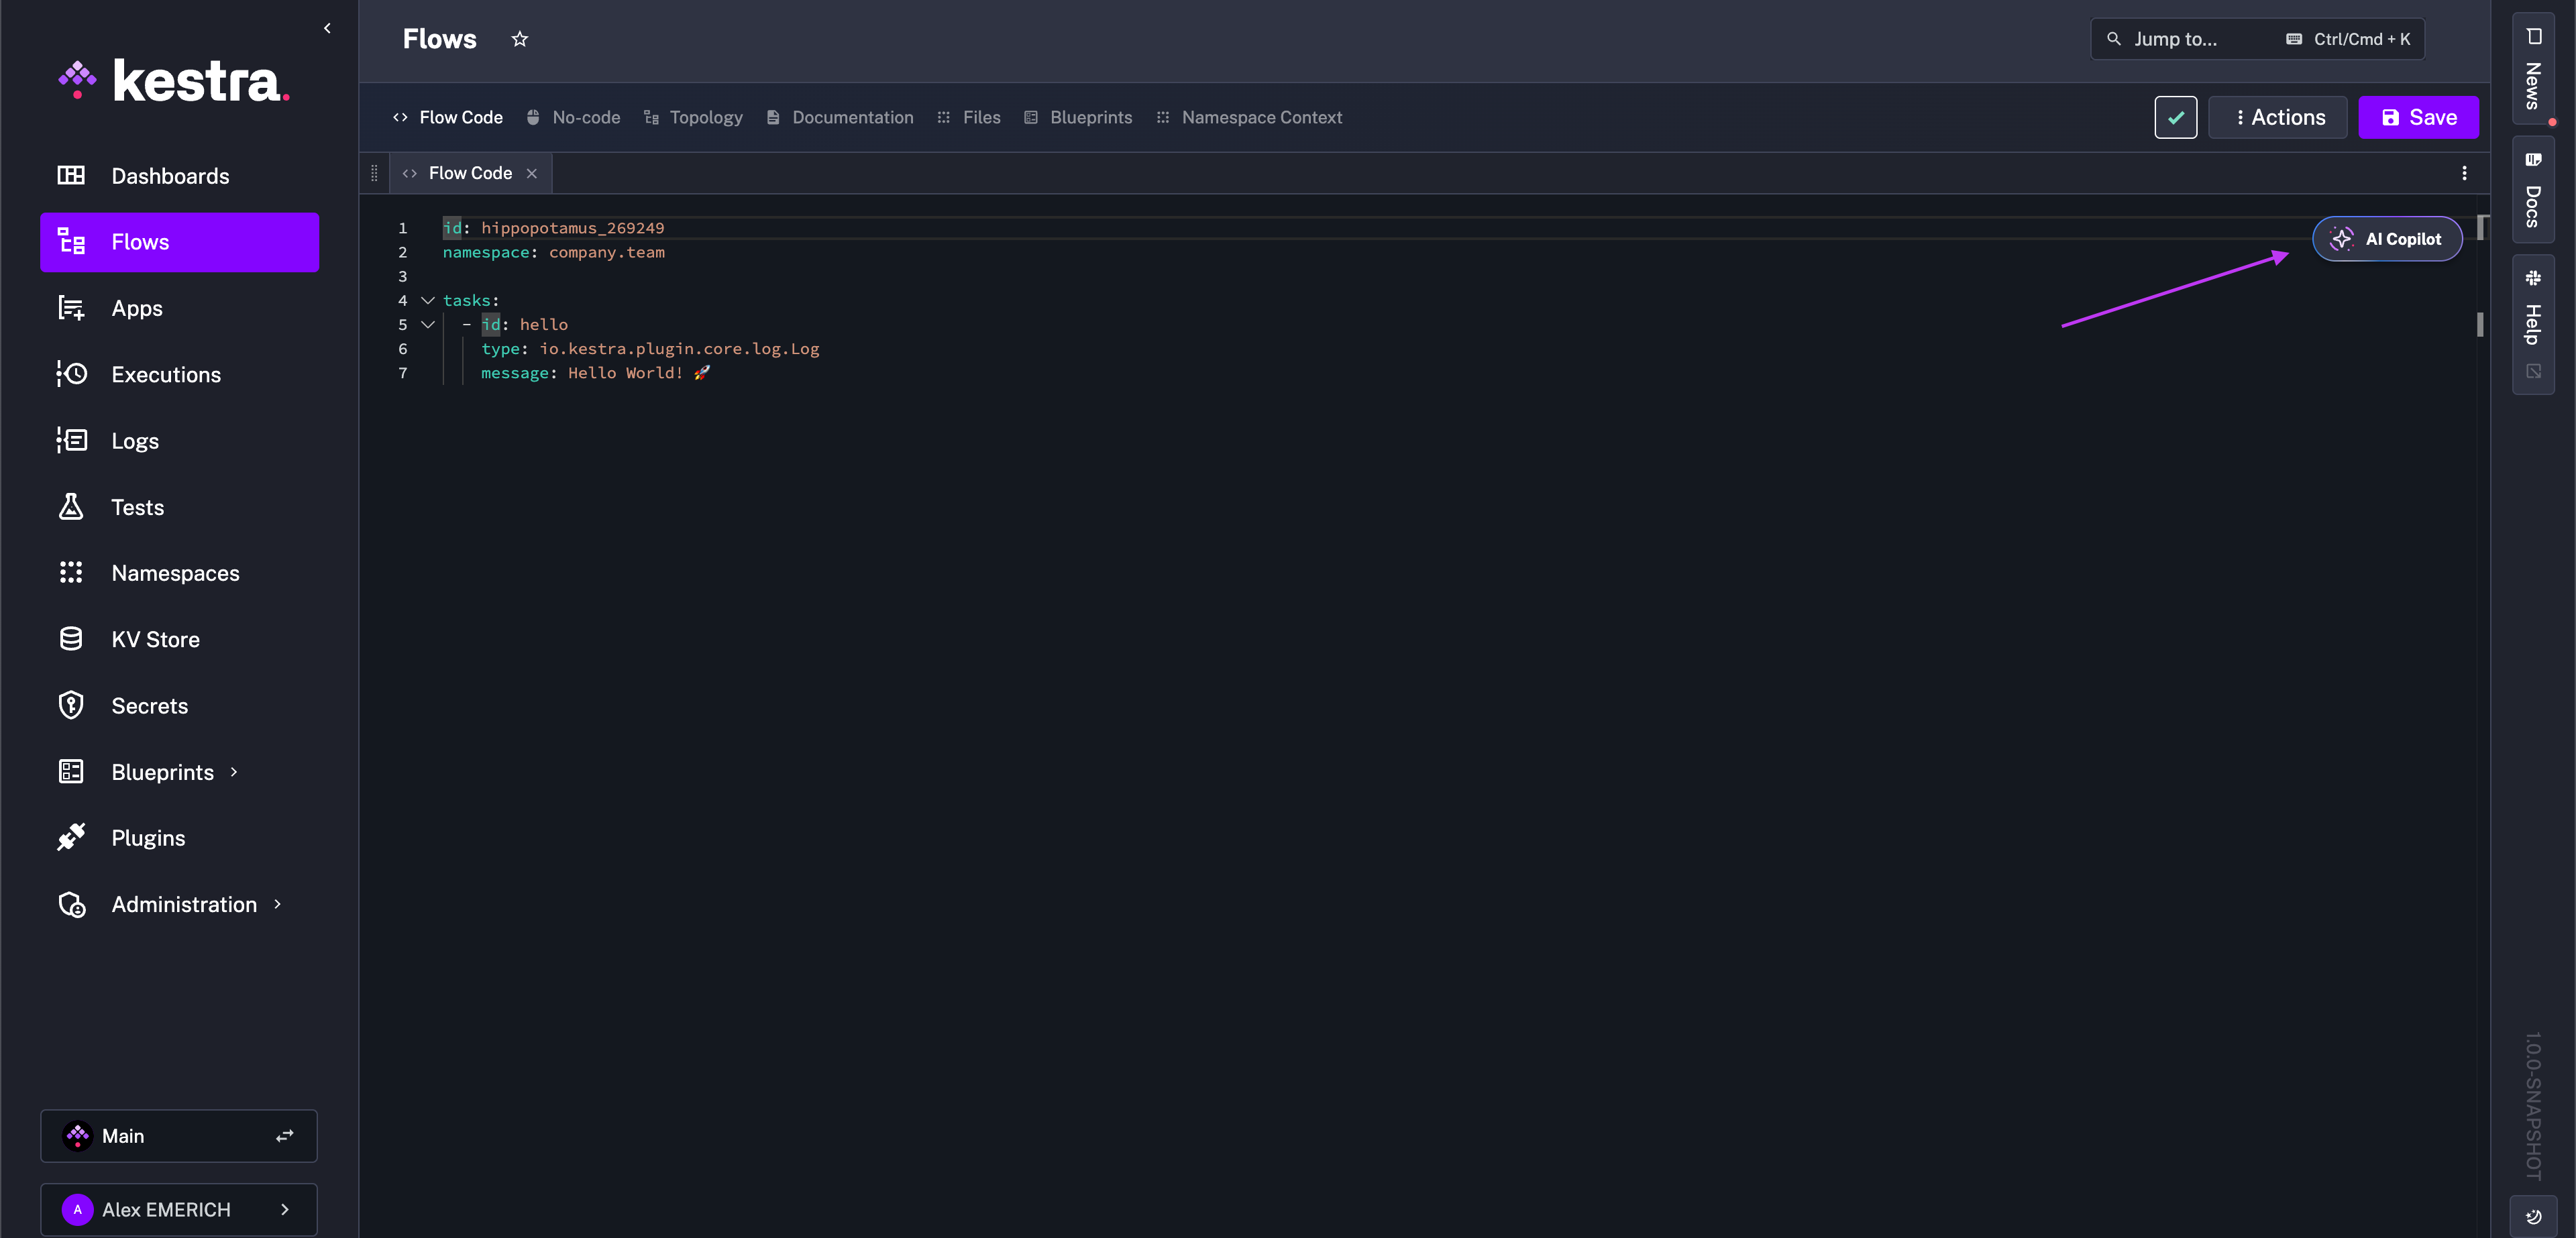The width and height of the screenshot is (2576, 1238).
Task: Switch tenant using Main swap arrows
Action: (x=285, y=1136)
